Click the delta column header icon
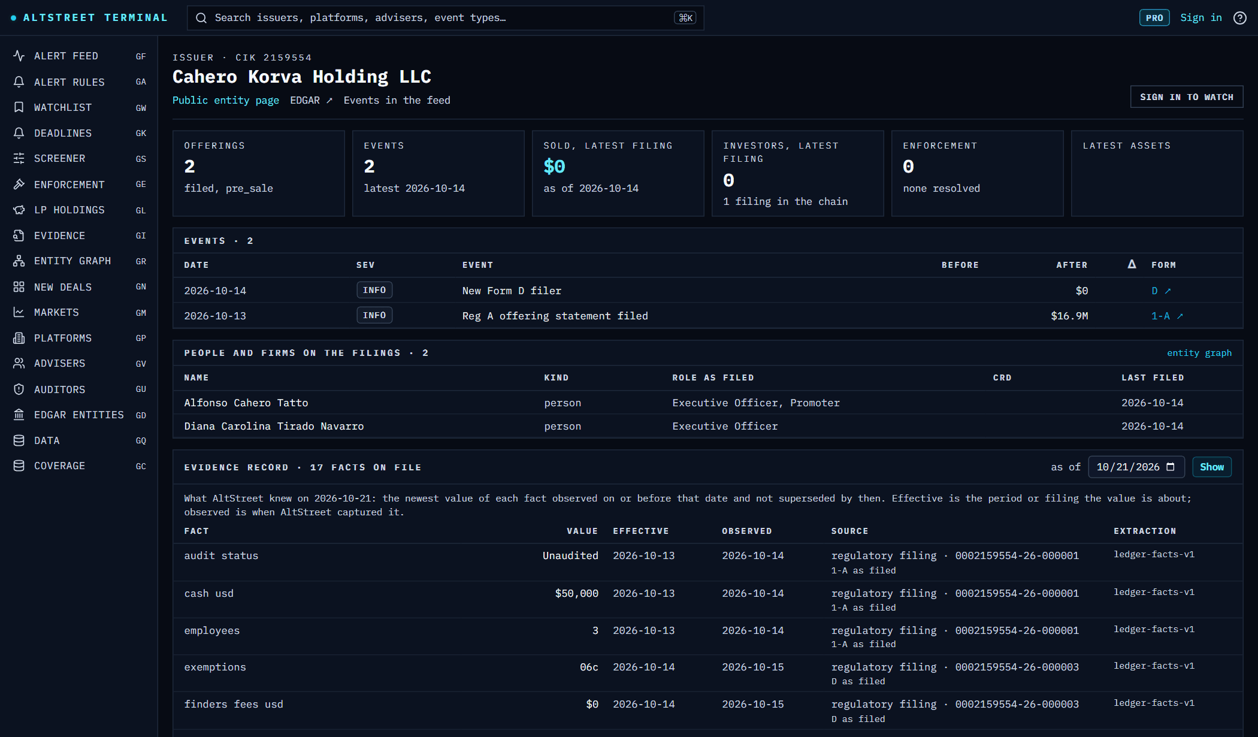 pos(1132,264)
